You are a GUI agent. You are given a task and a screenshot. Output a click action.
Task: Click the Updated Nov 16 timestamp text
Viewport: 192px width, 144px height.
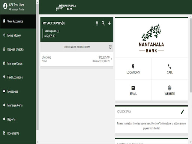point(77,47)
